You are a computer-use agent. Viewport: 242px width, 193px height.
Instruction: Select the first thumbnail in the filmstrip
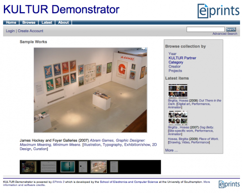point(29,167)
